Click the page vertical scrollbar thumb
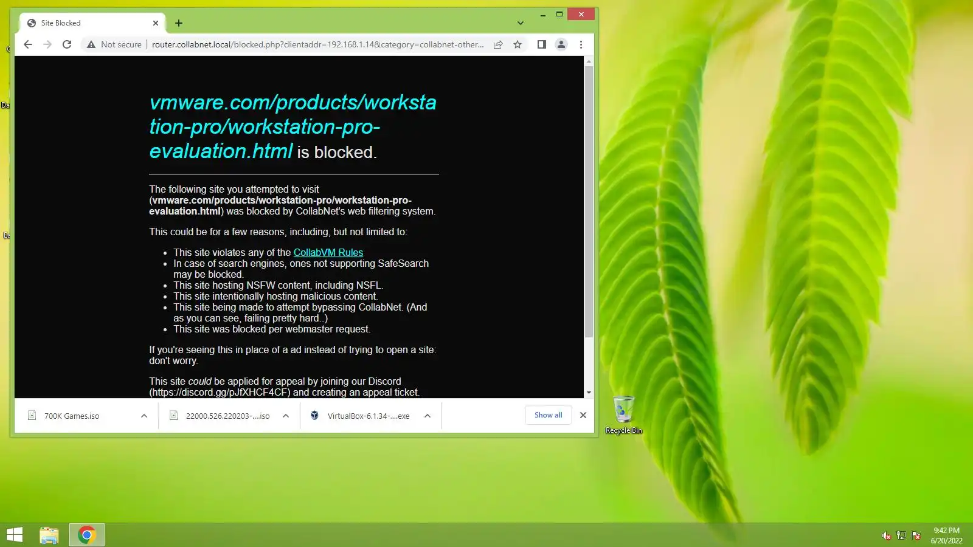This screenshot has height=547, width=973. pos(589,202)
